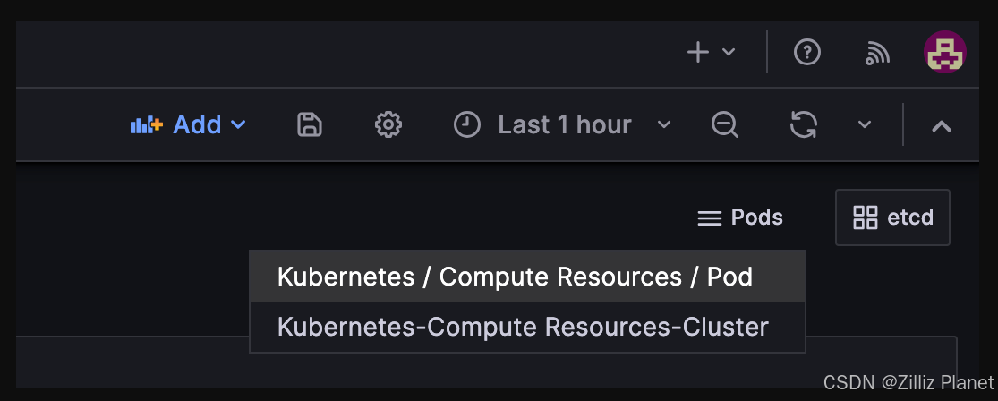Open the help question mark icon
Image resolution: width=998 pixels, height=401 pixels.
pos(807,52)
